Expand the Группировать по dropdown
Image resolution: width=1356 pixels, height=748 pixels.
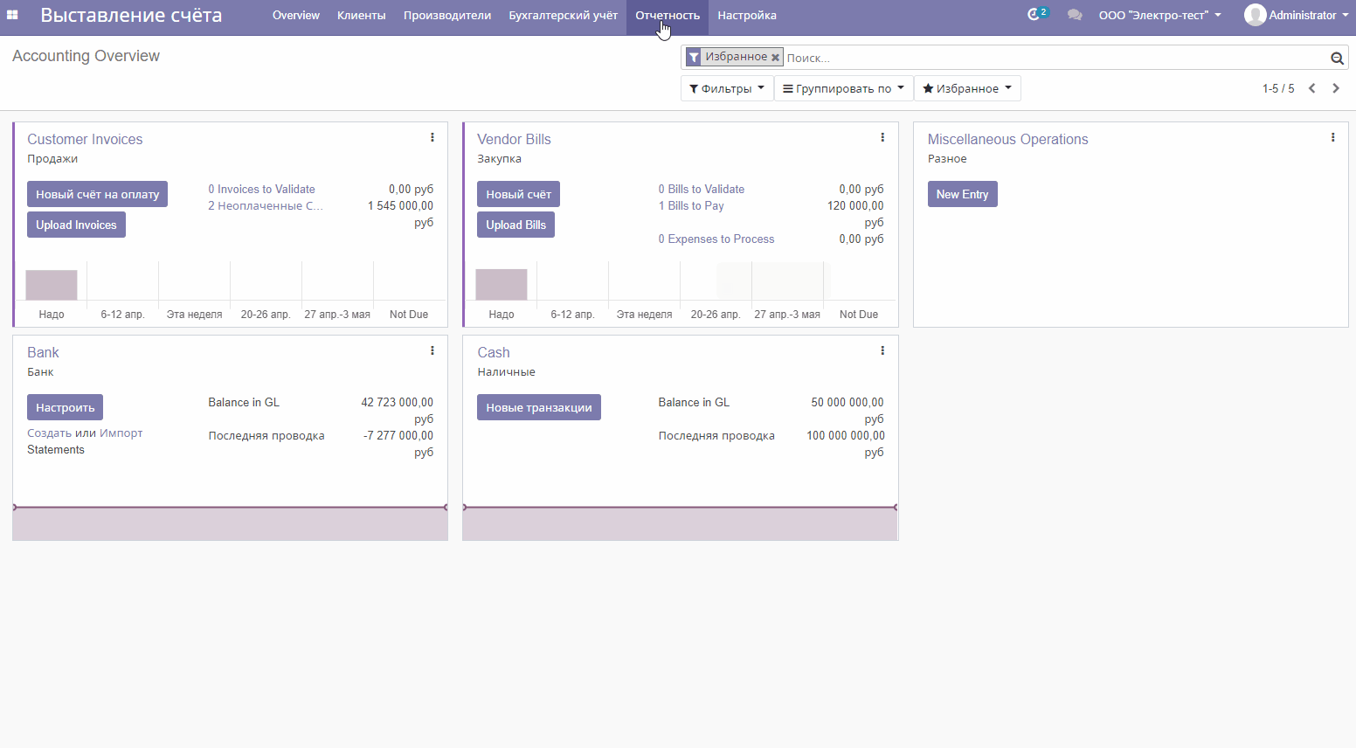coord(843,88)
